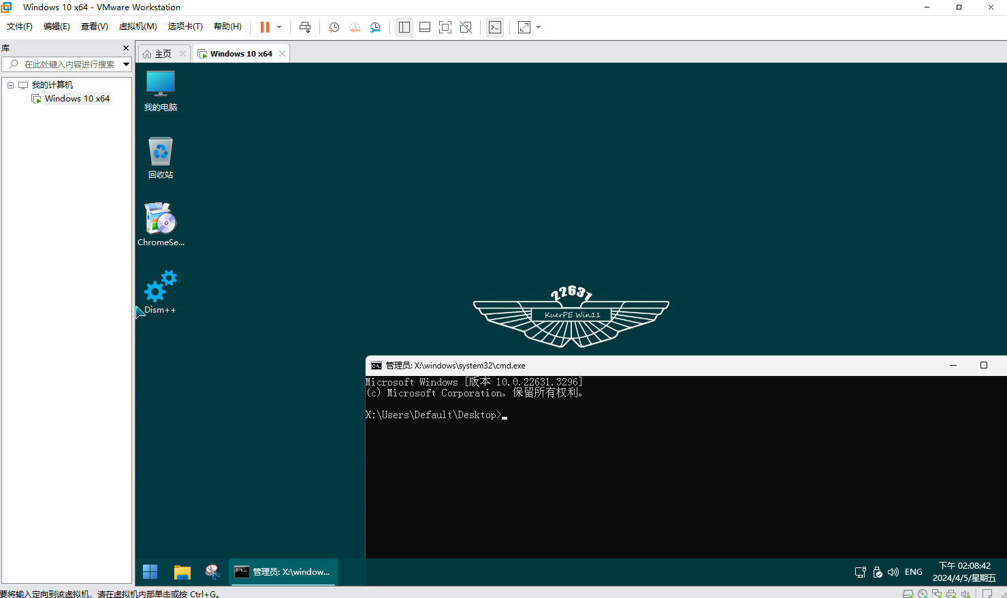Open the 编辑(E) menu
This screenshot has height=598, width=1007.
[x=57, y=27]
